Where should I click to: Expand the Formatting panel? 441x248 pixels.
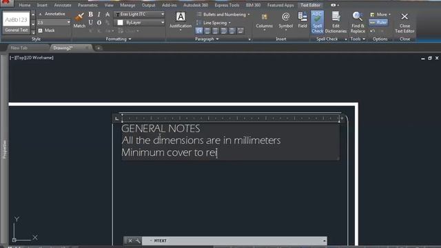pyautogui.click(x=119, y=39)
